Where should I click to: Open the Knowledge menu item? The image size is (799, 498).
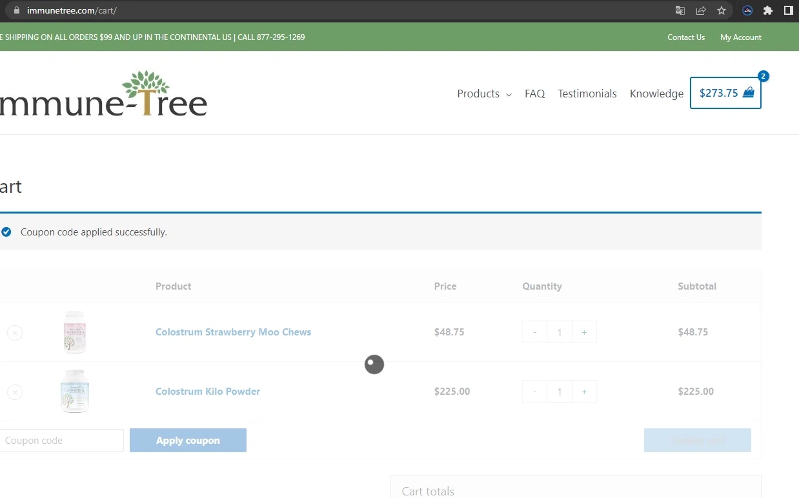(656, 94)
